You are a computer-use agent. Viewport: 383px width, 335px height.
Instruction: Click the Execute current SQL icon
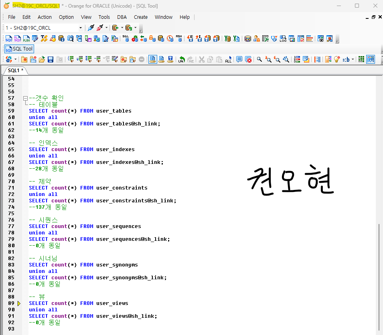(x=71, y=59)
